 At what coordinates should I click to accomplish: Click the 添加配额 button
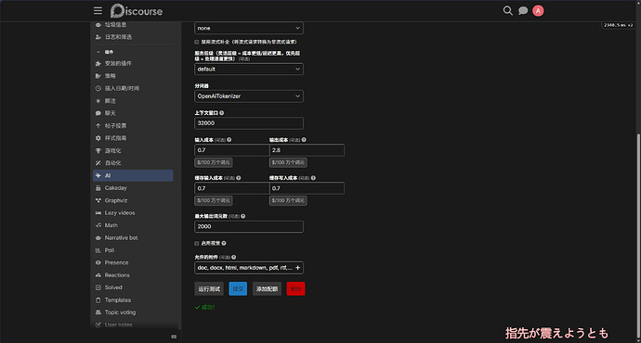[267, 288]
